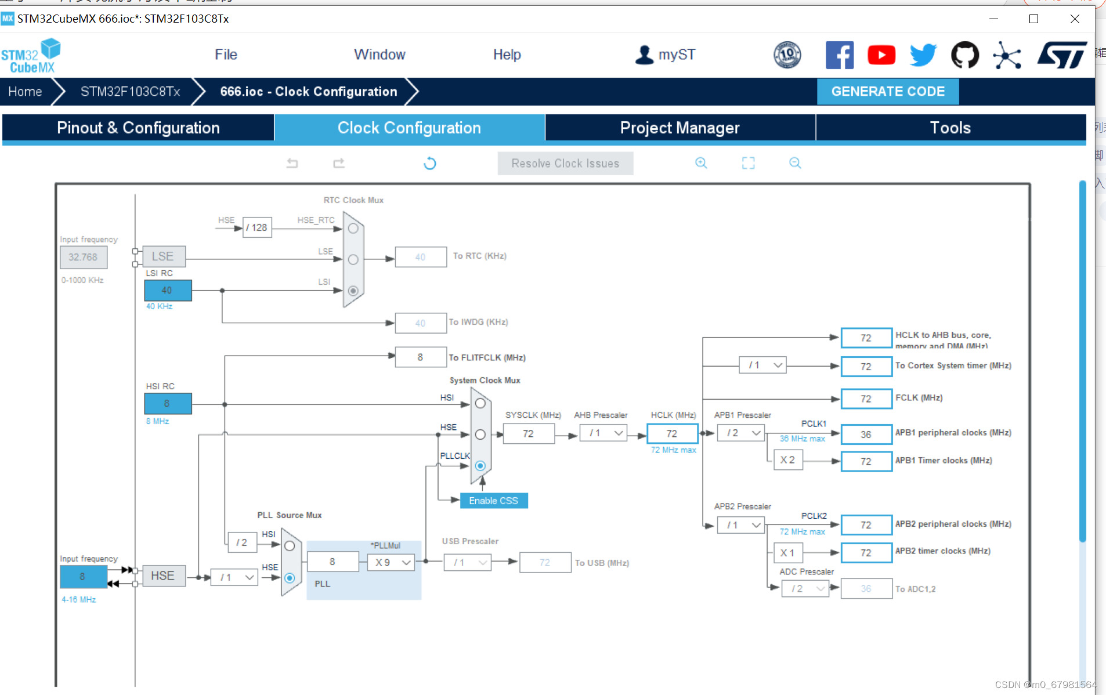
Task: Click the Enable CSS button
Action: coord(494,501)
